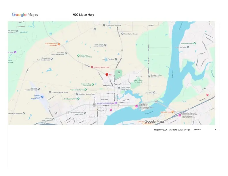228x176 pixels.
Task: Select Granbury Disc Golf Course marker
Action: (x=93, y=85)
